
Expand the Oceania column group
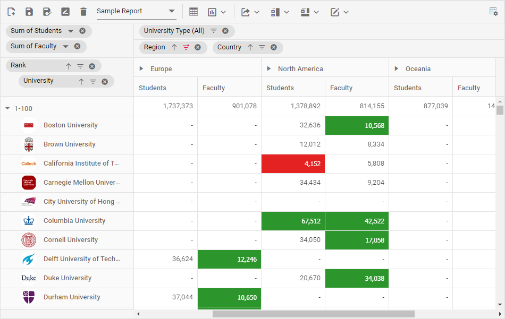(395, 68)
